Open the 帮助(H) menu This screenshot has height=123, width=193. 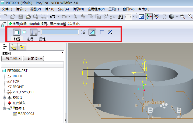pyautogui.click(x=144, y=9)
